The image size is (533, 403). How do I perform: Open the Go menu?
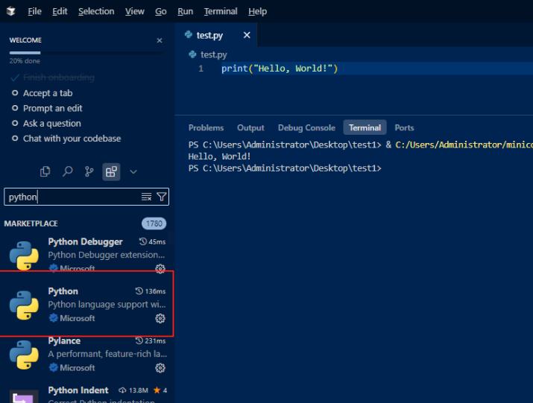(x=161, y=11)
